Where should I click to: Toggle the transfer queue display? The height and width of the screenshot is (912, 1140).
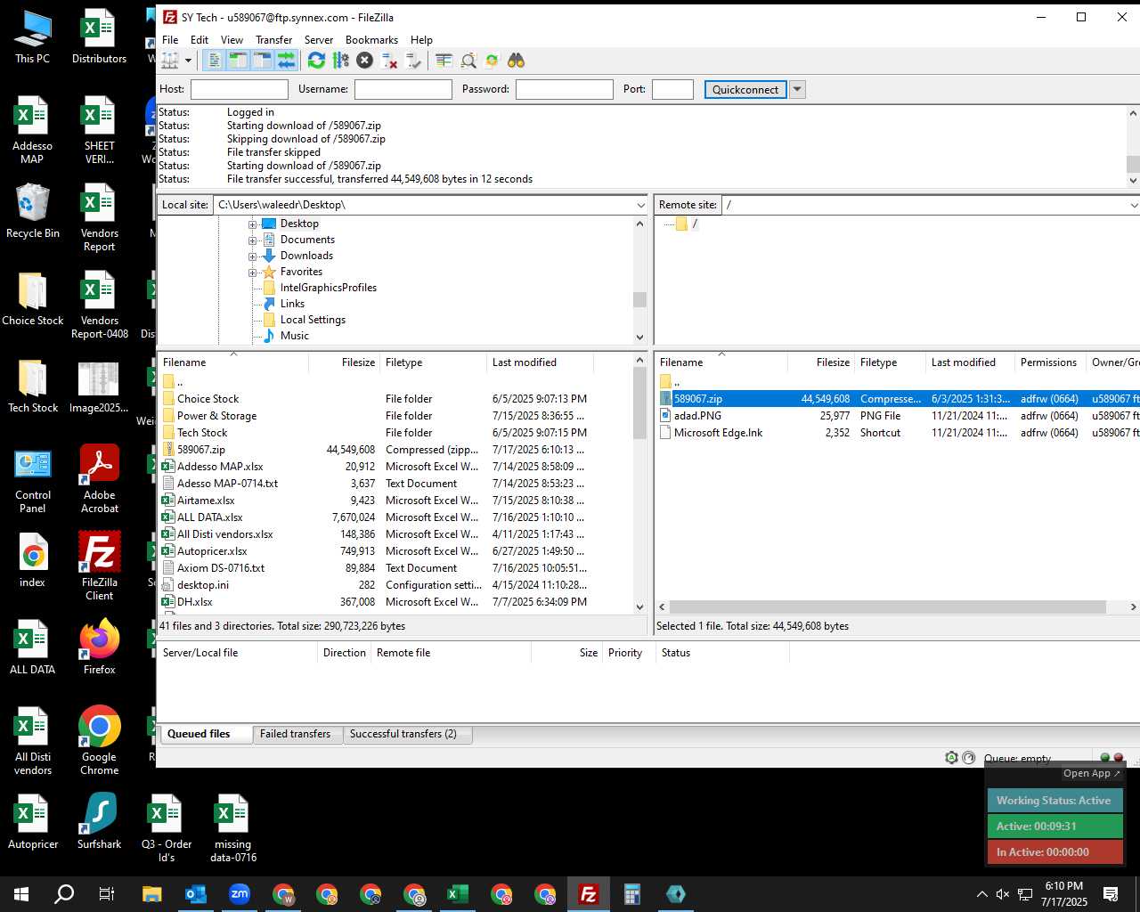click(286, 61)
